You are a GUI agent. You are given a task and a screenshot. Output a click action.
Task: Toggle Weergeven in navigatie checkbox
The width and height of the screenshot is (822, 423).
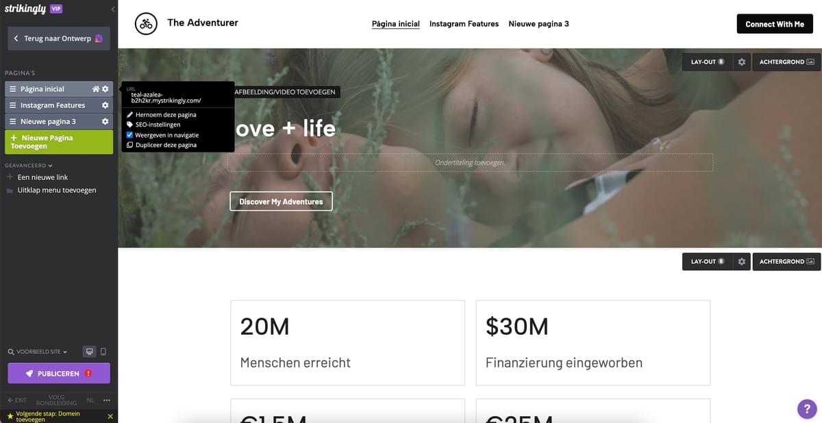[129, 136]
